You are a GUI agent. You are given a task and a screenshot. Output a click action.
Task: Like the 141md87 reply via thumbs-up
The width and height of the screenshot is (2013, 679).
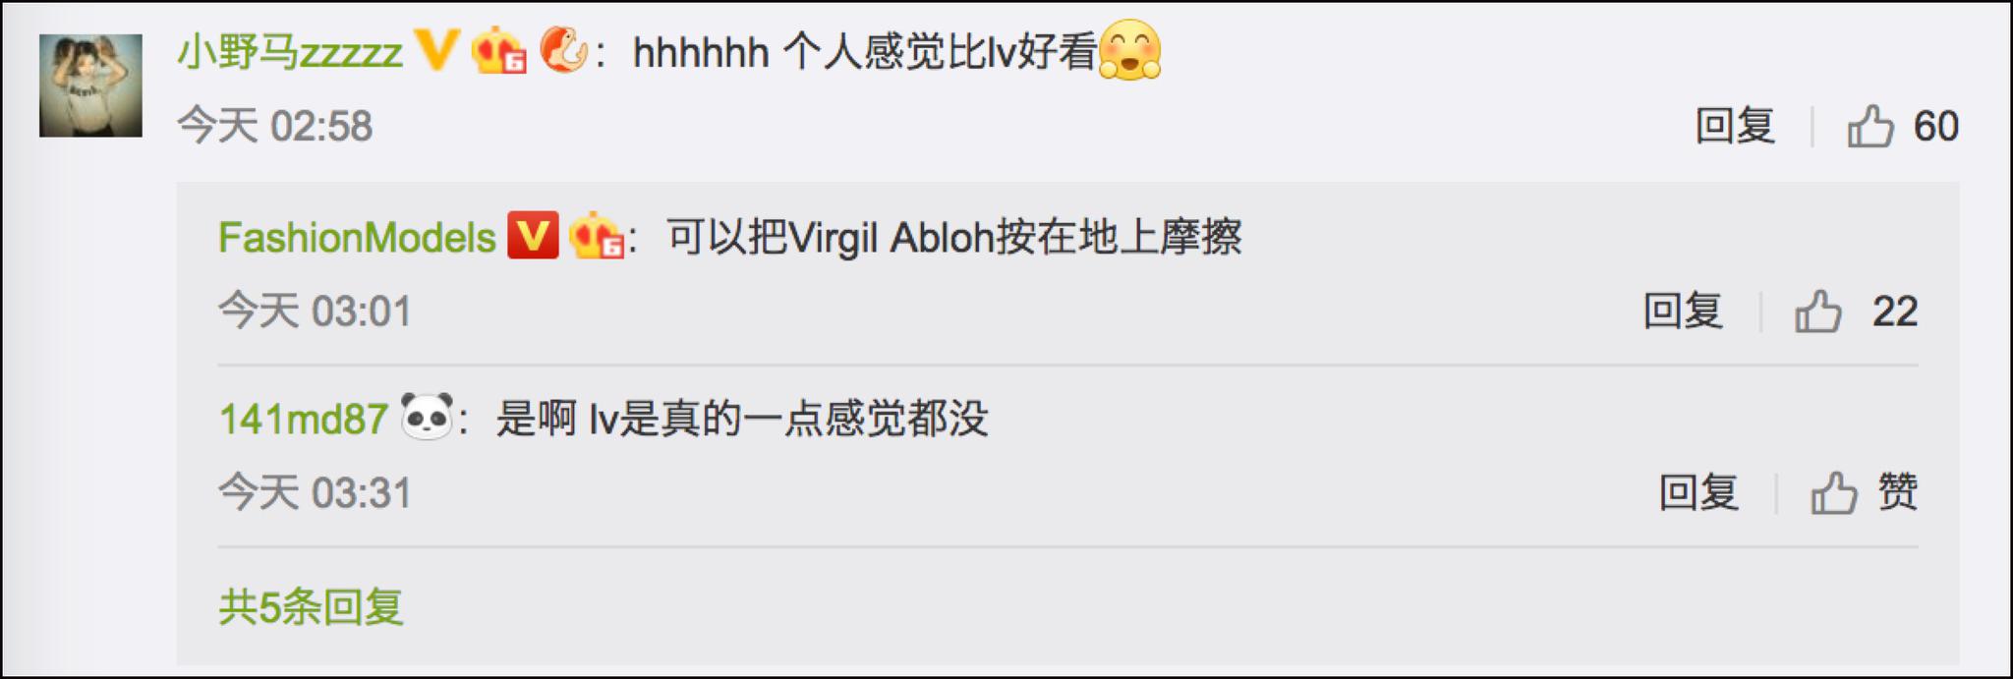pyautogui.click(x=1834, y=492)
